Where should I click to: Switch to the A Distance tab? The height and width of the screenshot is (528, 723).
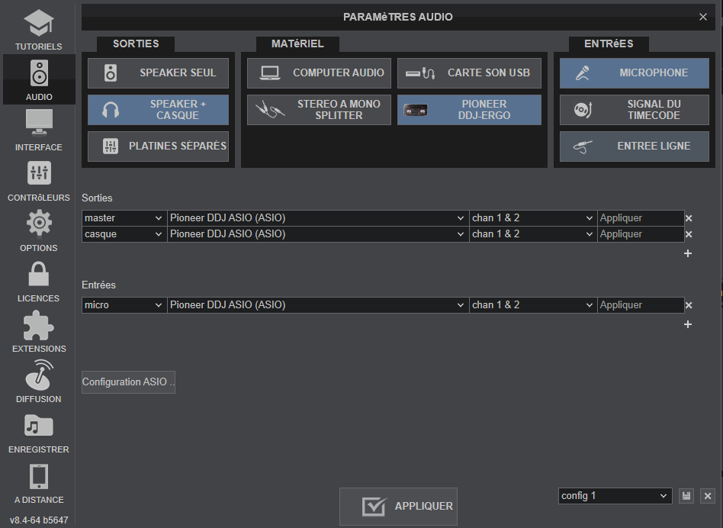pyautogui.click(x=38, y=482)
